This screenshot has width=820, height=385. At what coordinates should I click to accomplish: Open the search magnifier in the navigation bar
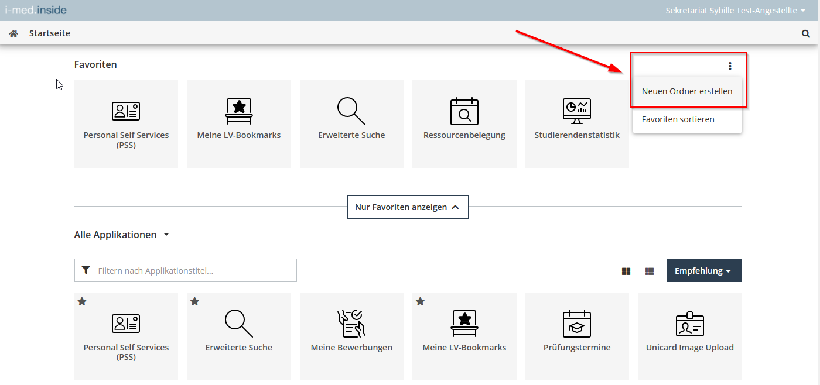tap(806, 34)
